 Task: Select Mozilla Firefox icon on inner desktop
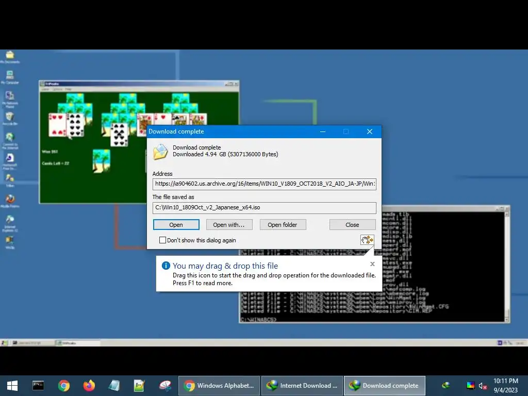(10, 201)
